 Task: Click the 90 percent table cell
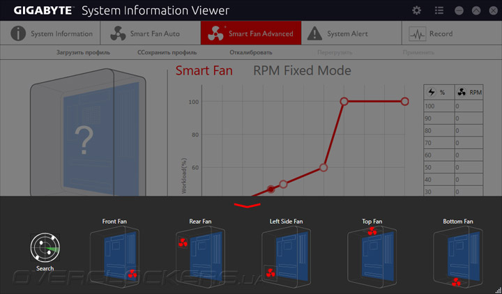[439, 118]
